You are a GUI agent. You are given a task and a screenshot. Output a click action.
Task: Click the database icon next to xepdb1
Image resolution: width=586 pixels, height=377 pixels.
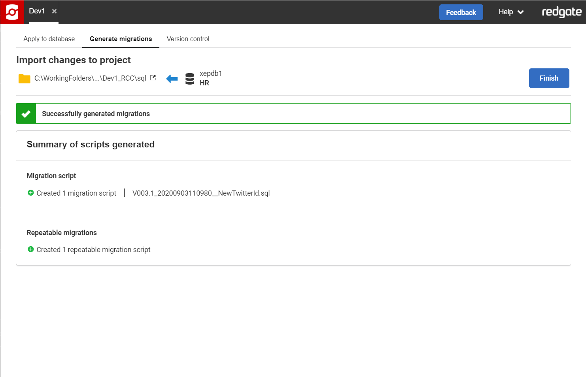pyautogui.click(x=190, y=79)
